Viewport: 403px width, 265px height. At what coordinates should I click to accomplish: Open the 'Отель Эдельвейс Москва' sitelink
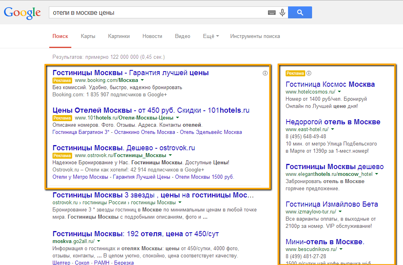point(211,132)
